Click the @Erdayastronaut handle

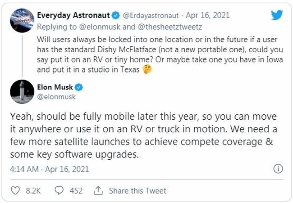tap(151, 15)
